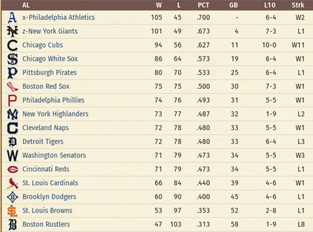
Task: Sort standings by the GB column header
Action: pos(234,6)
